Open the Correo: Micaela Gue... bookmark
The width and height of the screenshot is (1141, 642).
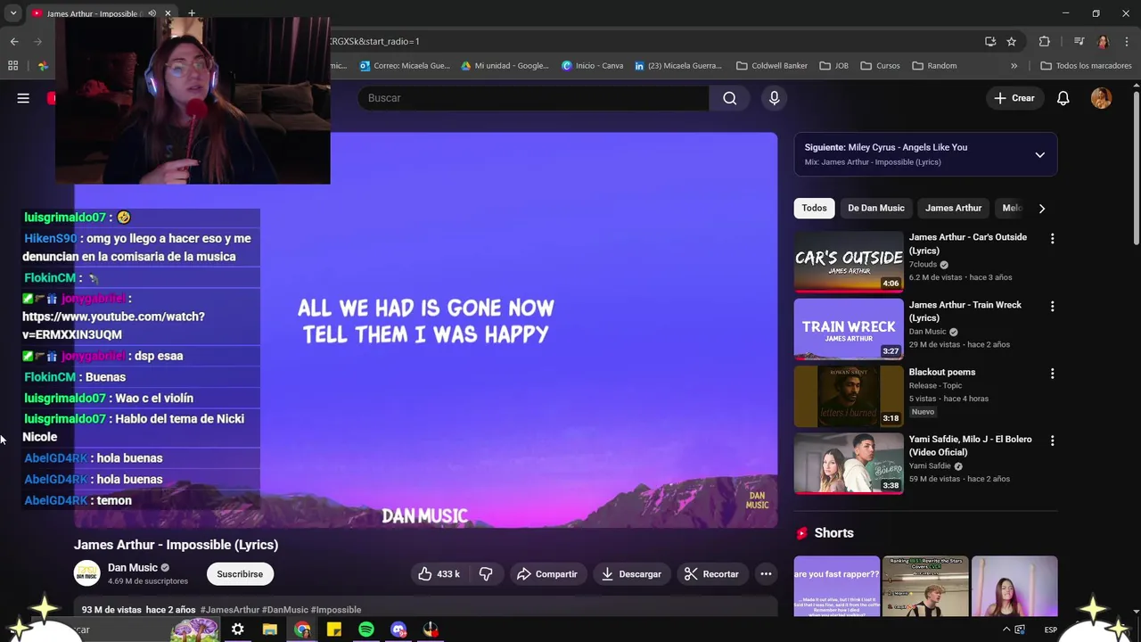tap(405, 65)
